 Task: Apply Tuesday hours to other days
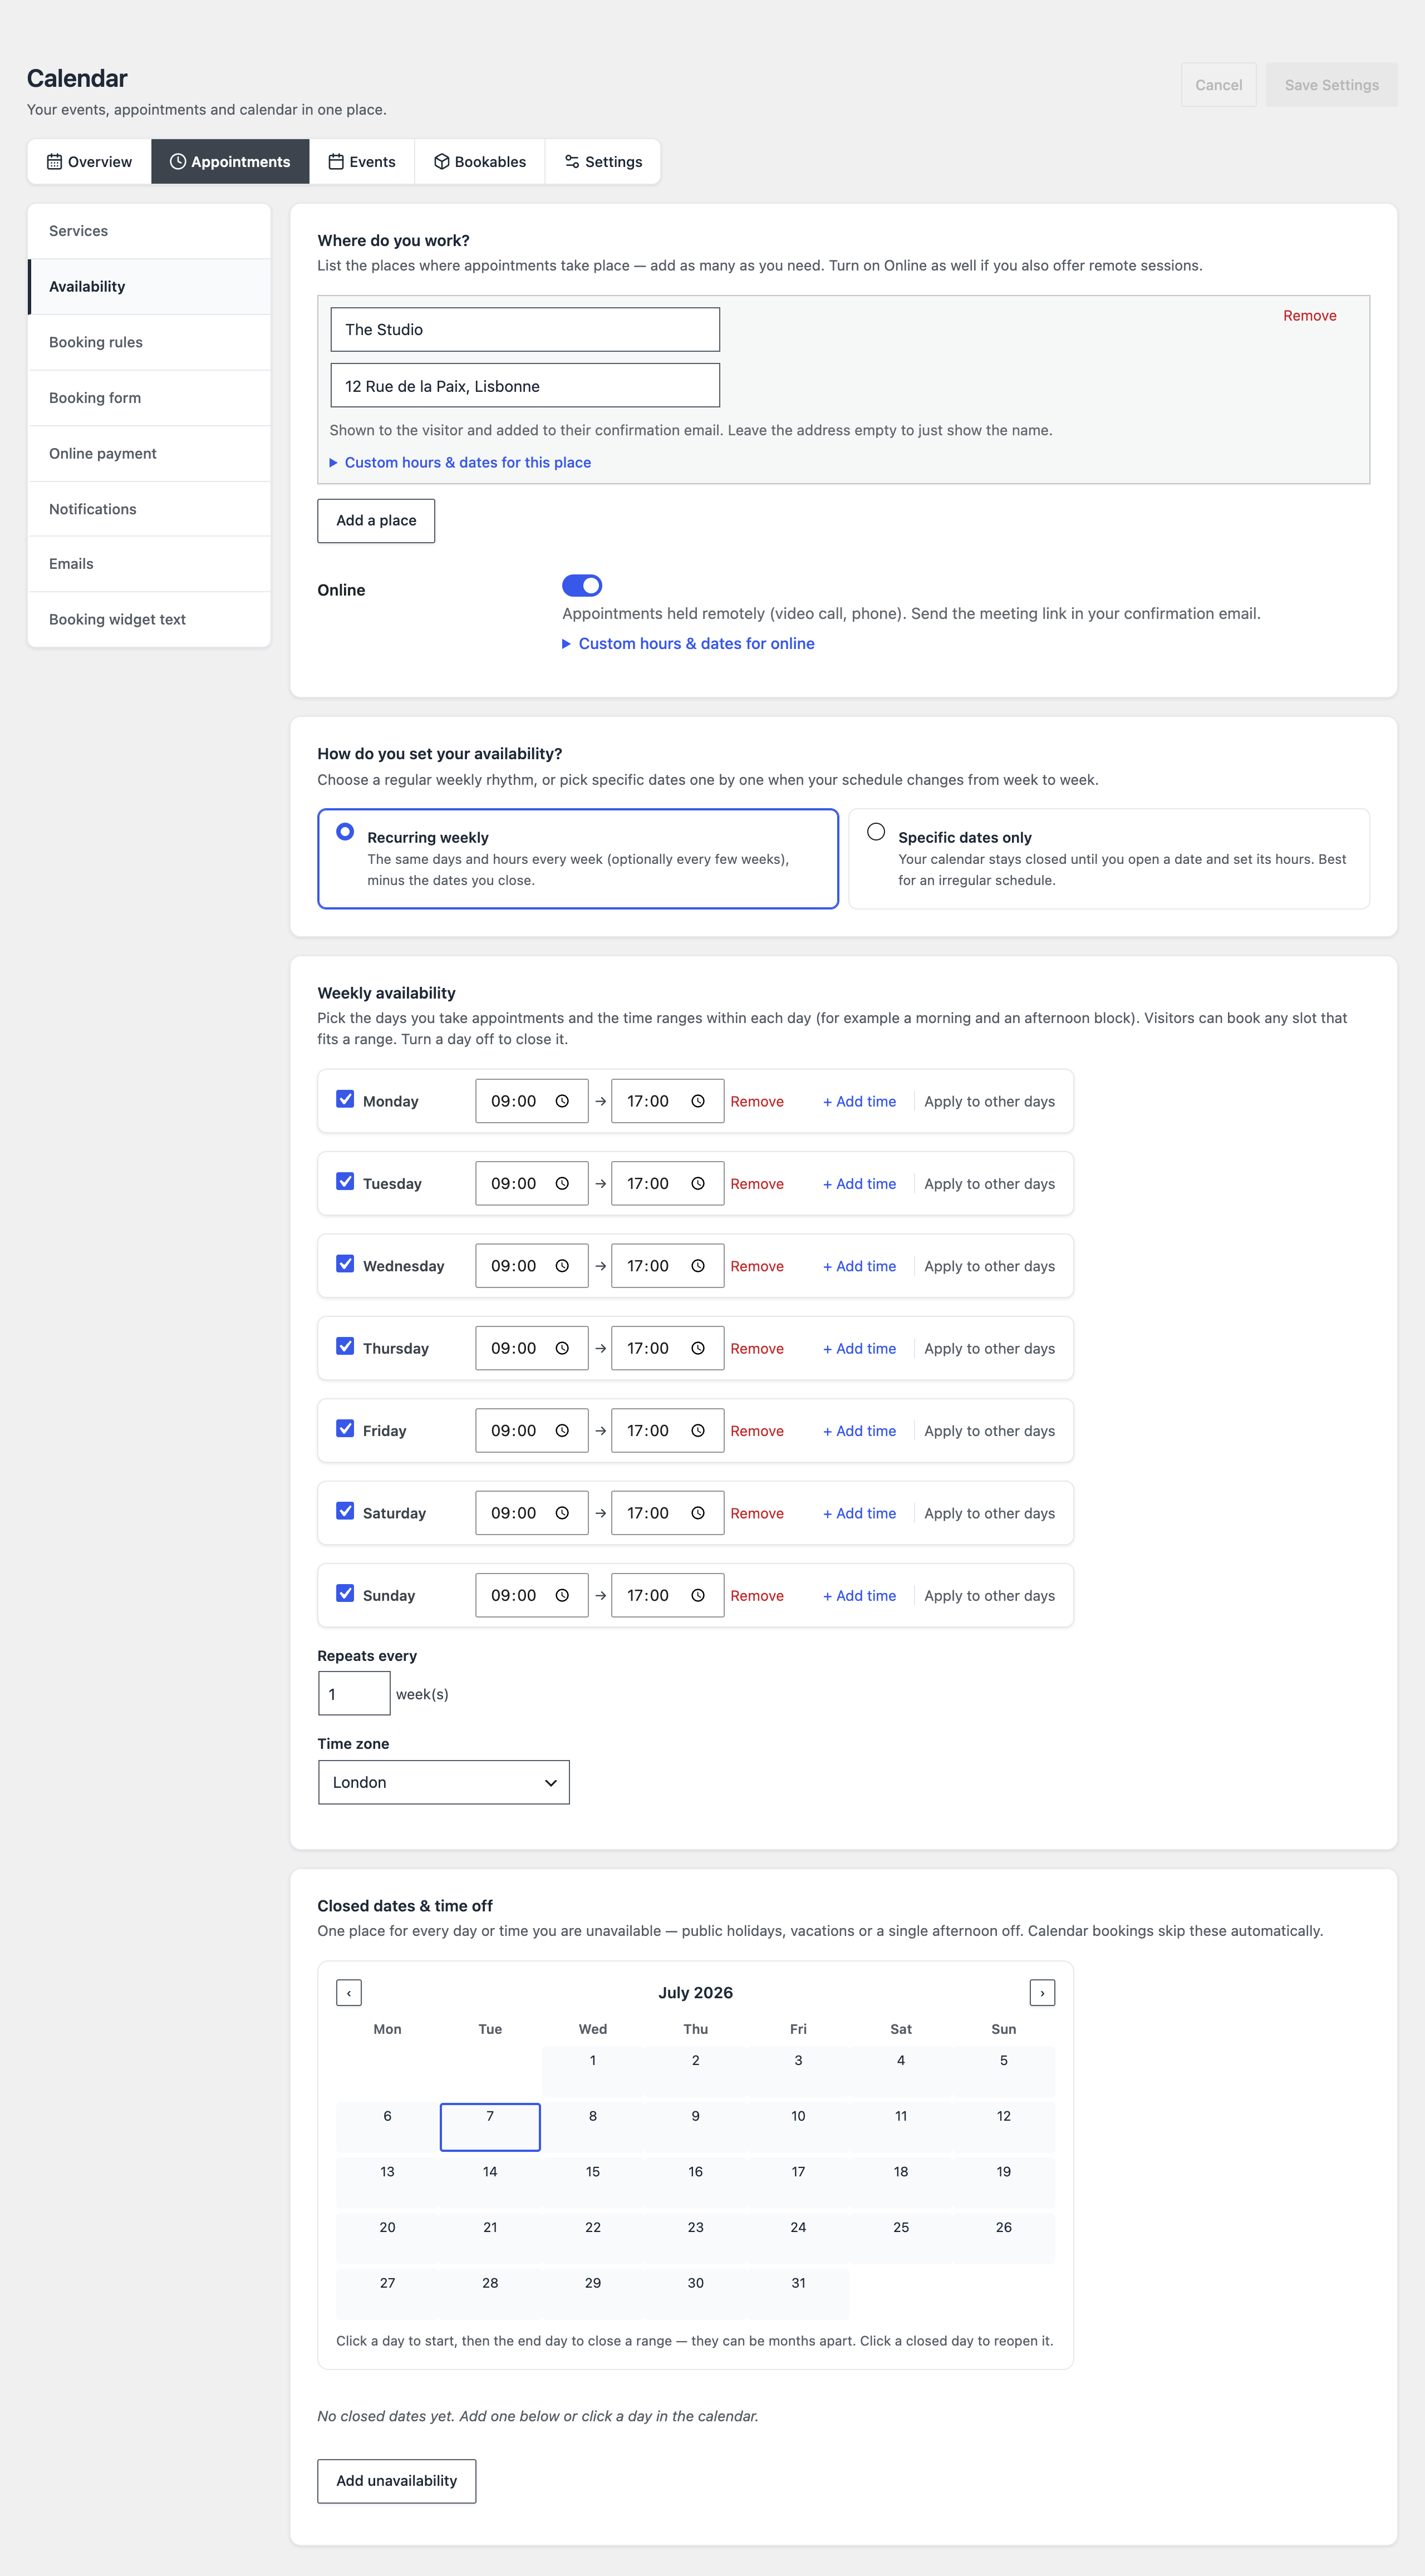click(989, 1183)
